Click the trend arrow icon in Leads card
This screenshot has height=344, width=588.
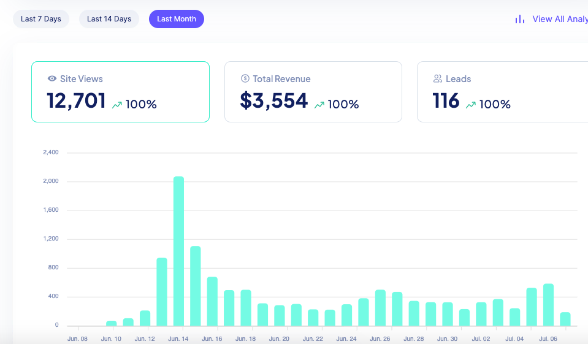click(471, 105)
